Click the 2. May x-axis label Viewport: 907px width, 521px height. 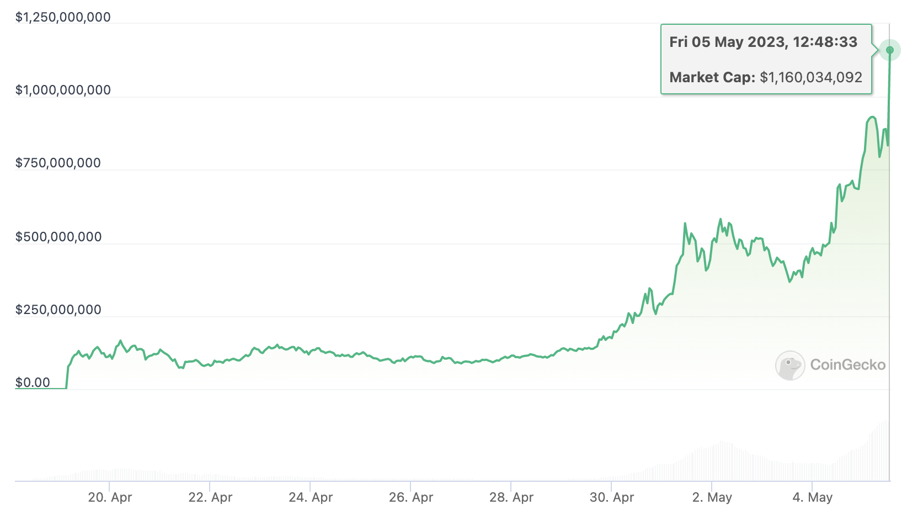pyautogui.click(x=712, y=497)
